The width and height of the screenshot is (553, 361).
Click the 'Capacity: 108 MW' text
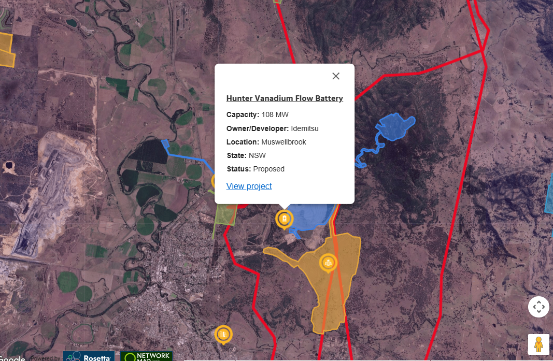258,114
